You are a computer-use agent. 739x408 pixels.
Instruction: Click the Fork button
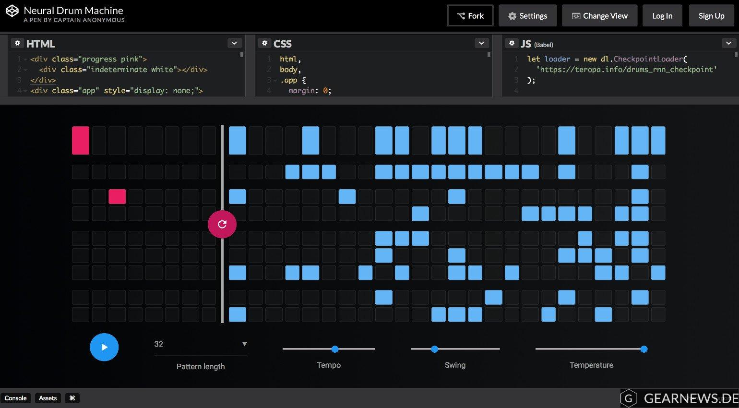pos(470,16)
